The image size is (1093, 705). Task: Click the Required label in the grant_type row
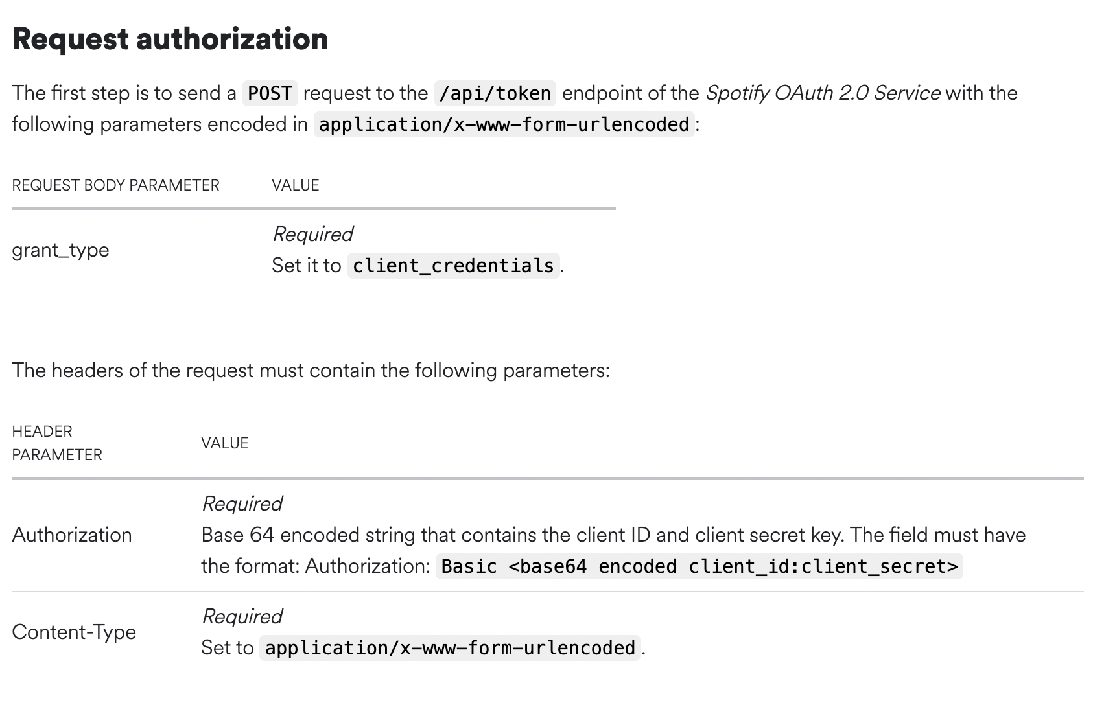(312, 234)
